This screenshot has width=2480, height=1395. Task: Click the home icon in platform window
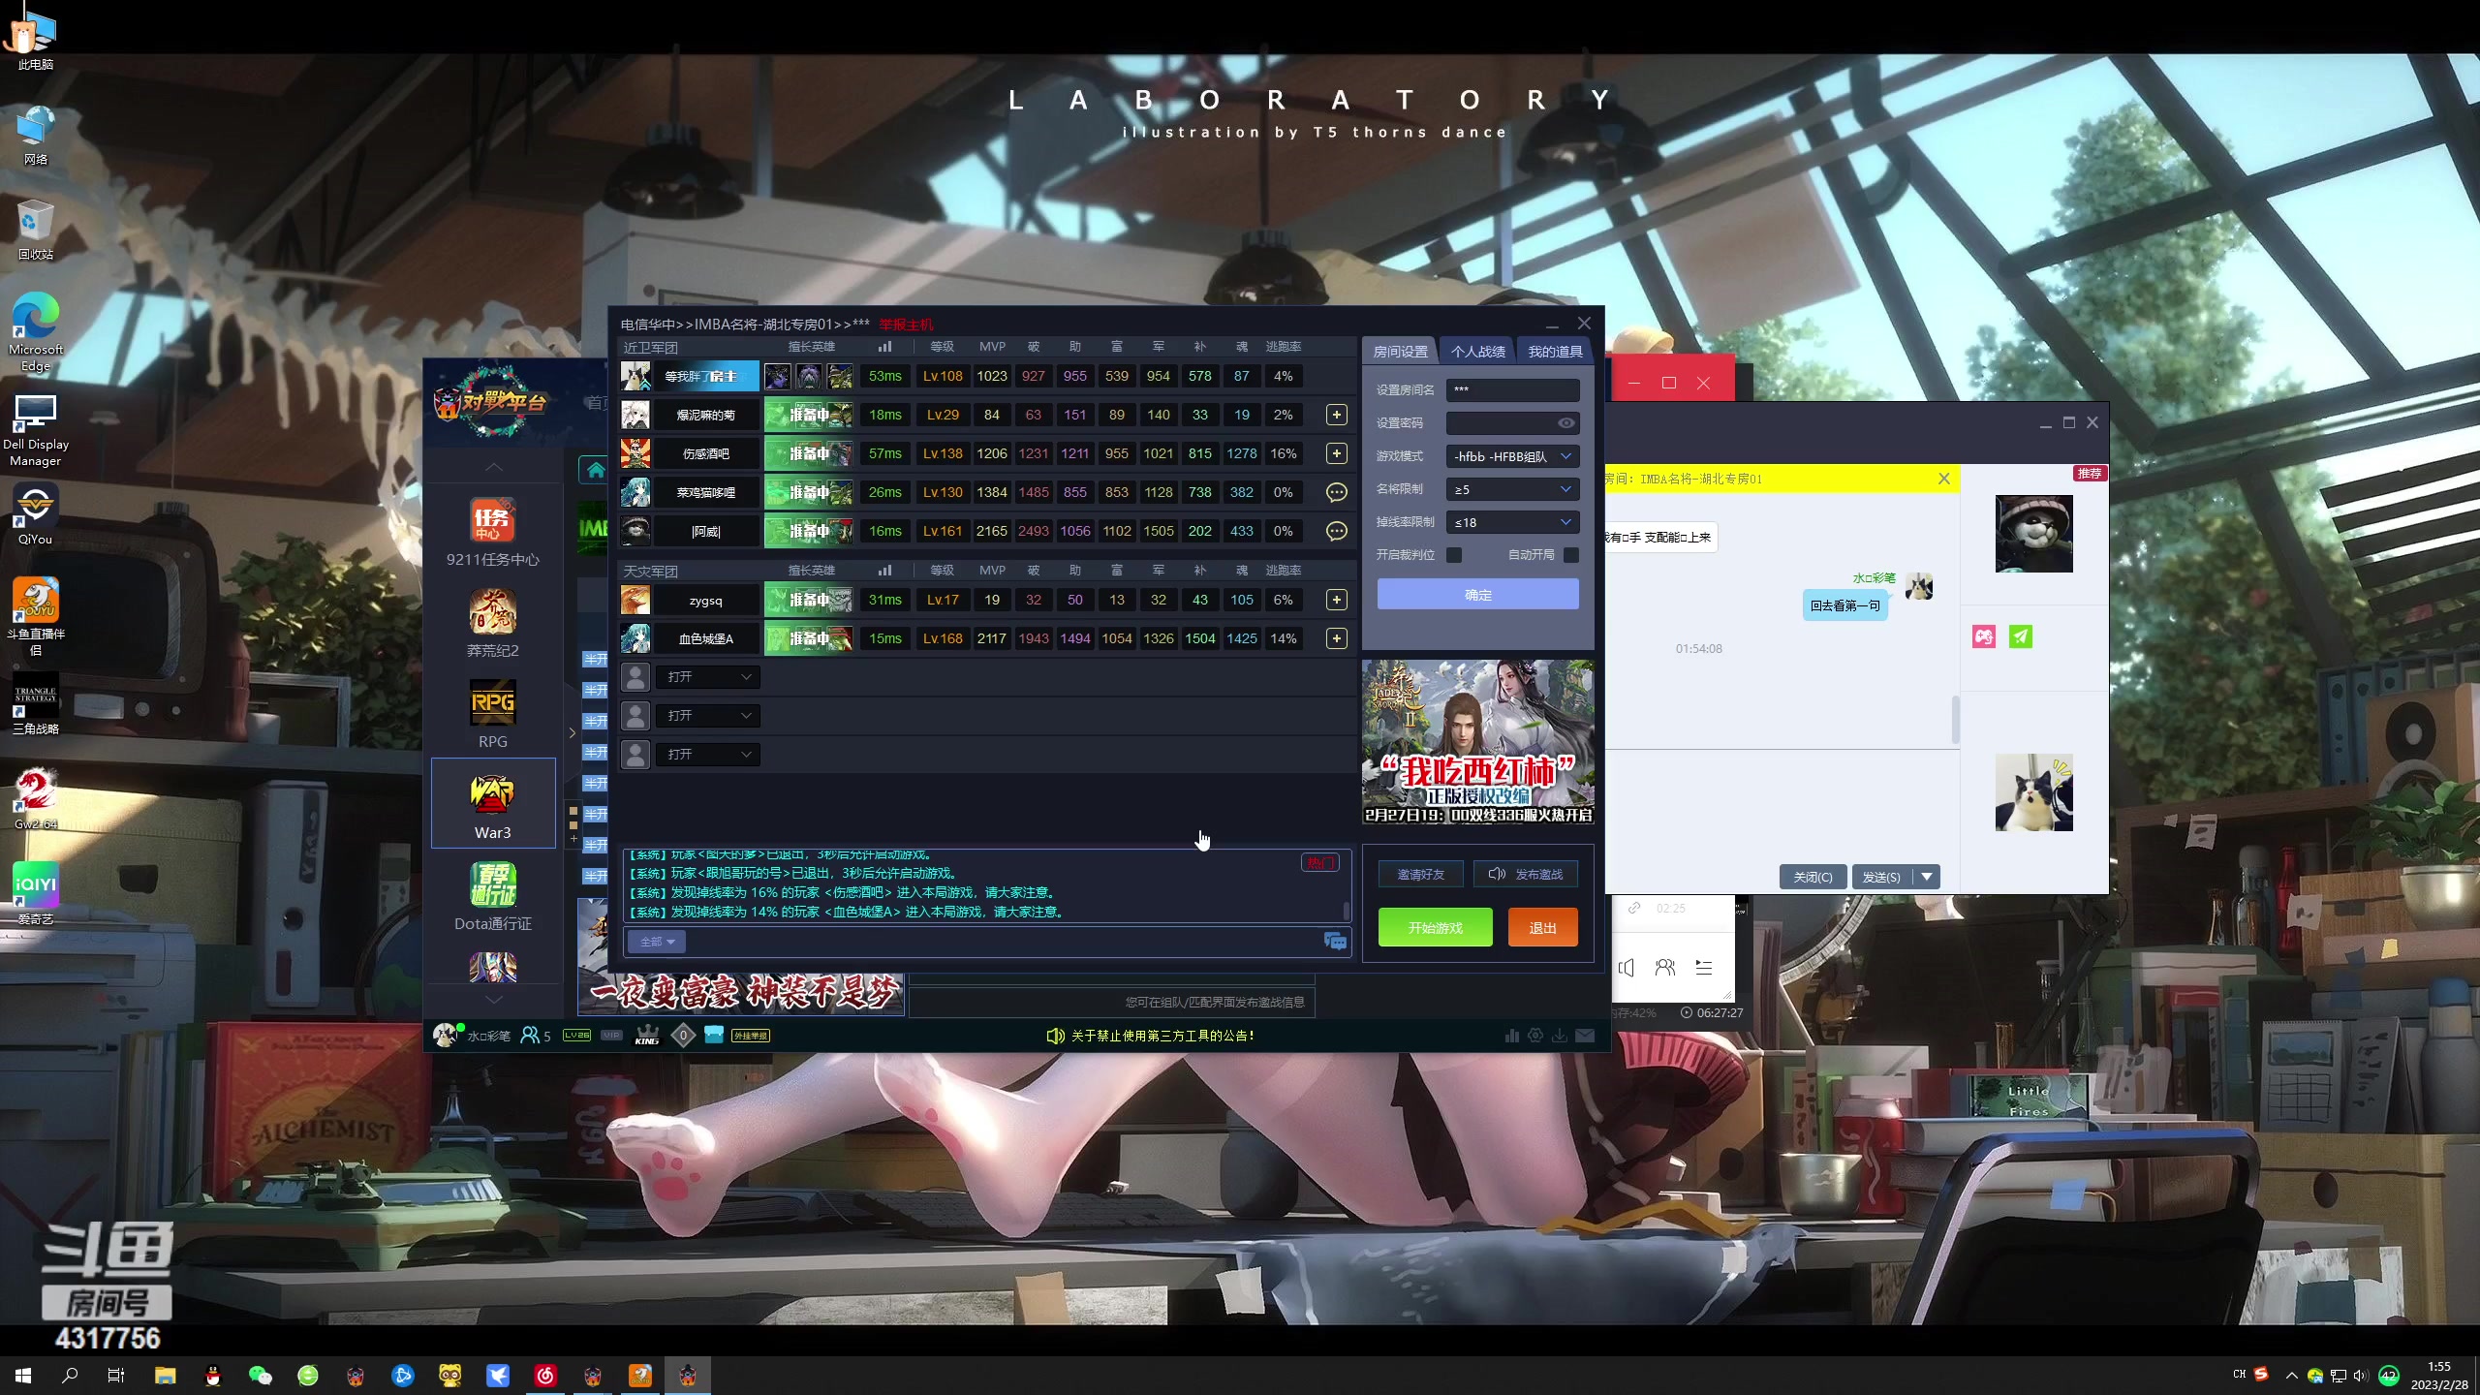click(596, 470)
